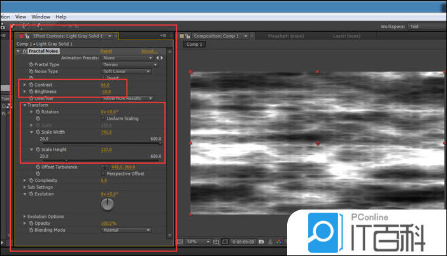This screenshot has height=256, width=447.
Task: Toggle the Brightness stopwatch
Action: [31, 92]
